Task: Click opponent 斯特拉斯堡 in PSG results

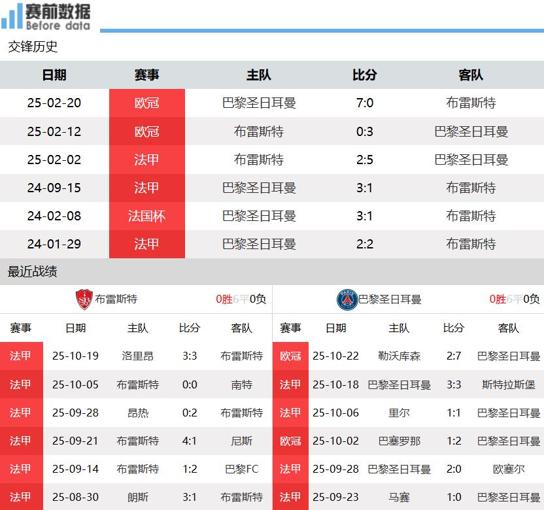Action: click(x=509, y=384)
